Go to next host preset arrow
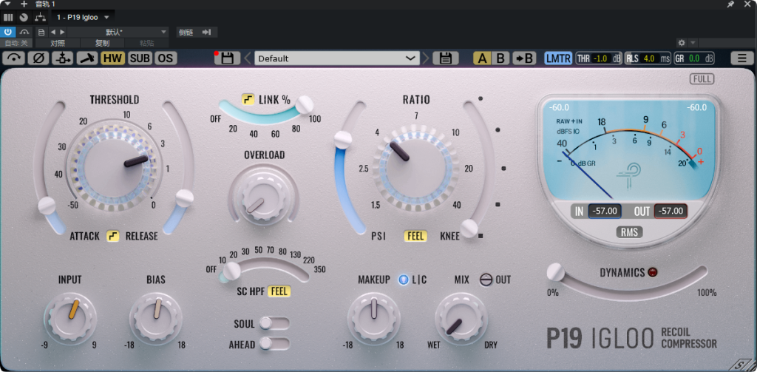 point(62,33)
